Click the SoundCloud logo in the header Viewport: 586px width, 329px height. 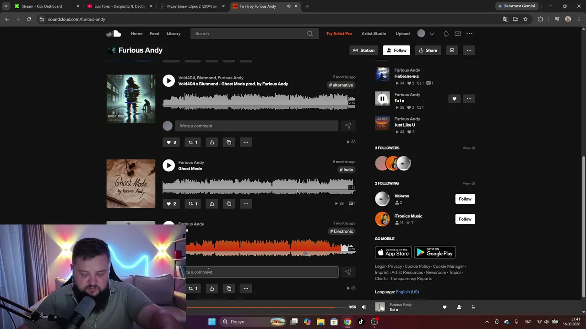pyautogui.click(x=114, y=33)
